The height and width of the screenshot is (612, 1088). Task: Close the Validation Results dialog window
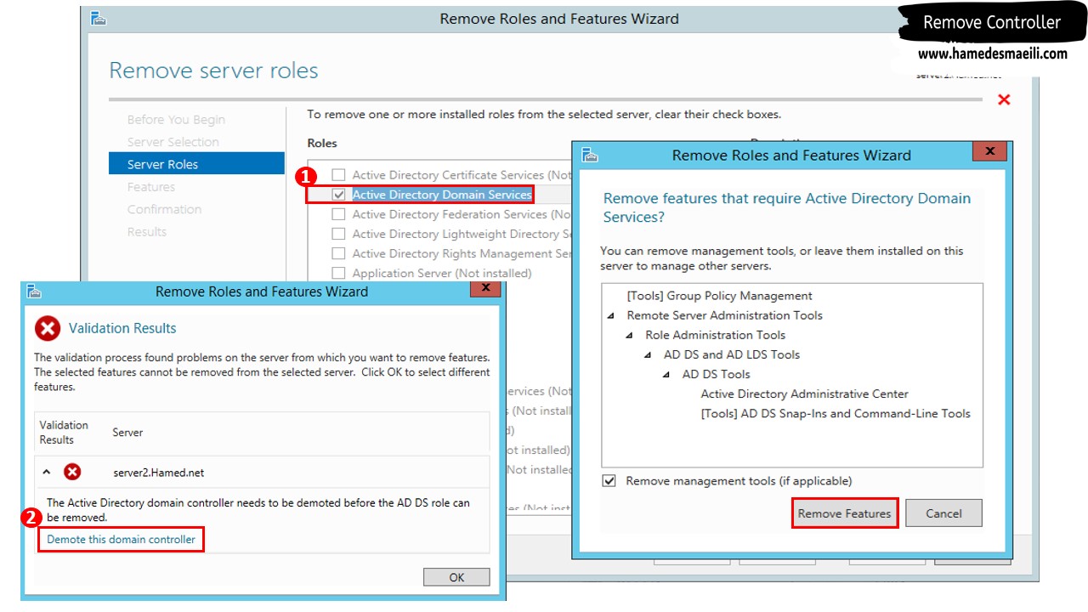coord(485,288)
